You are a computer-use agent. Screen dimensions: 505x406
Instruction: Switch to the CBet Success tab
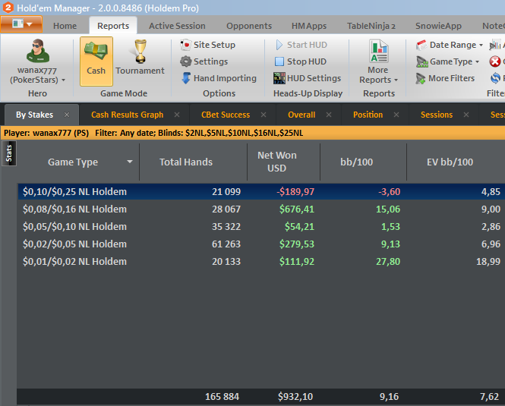[x=226, y=115]
